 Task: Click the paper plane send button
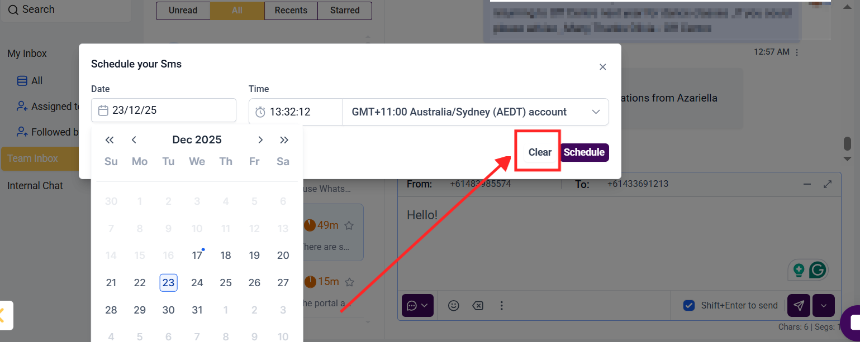click(799, 306)
